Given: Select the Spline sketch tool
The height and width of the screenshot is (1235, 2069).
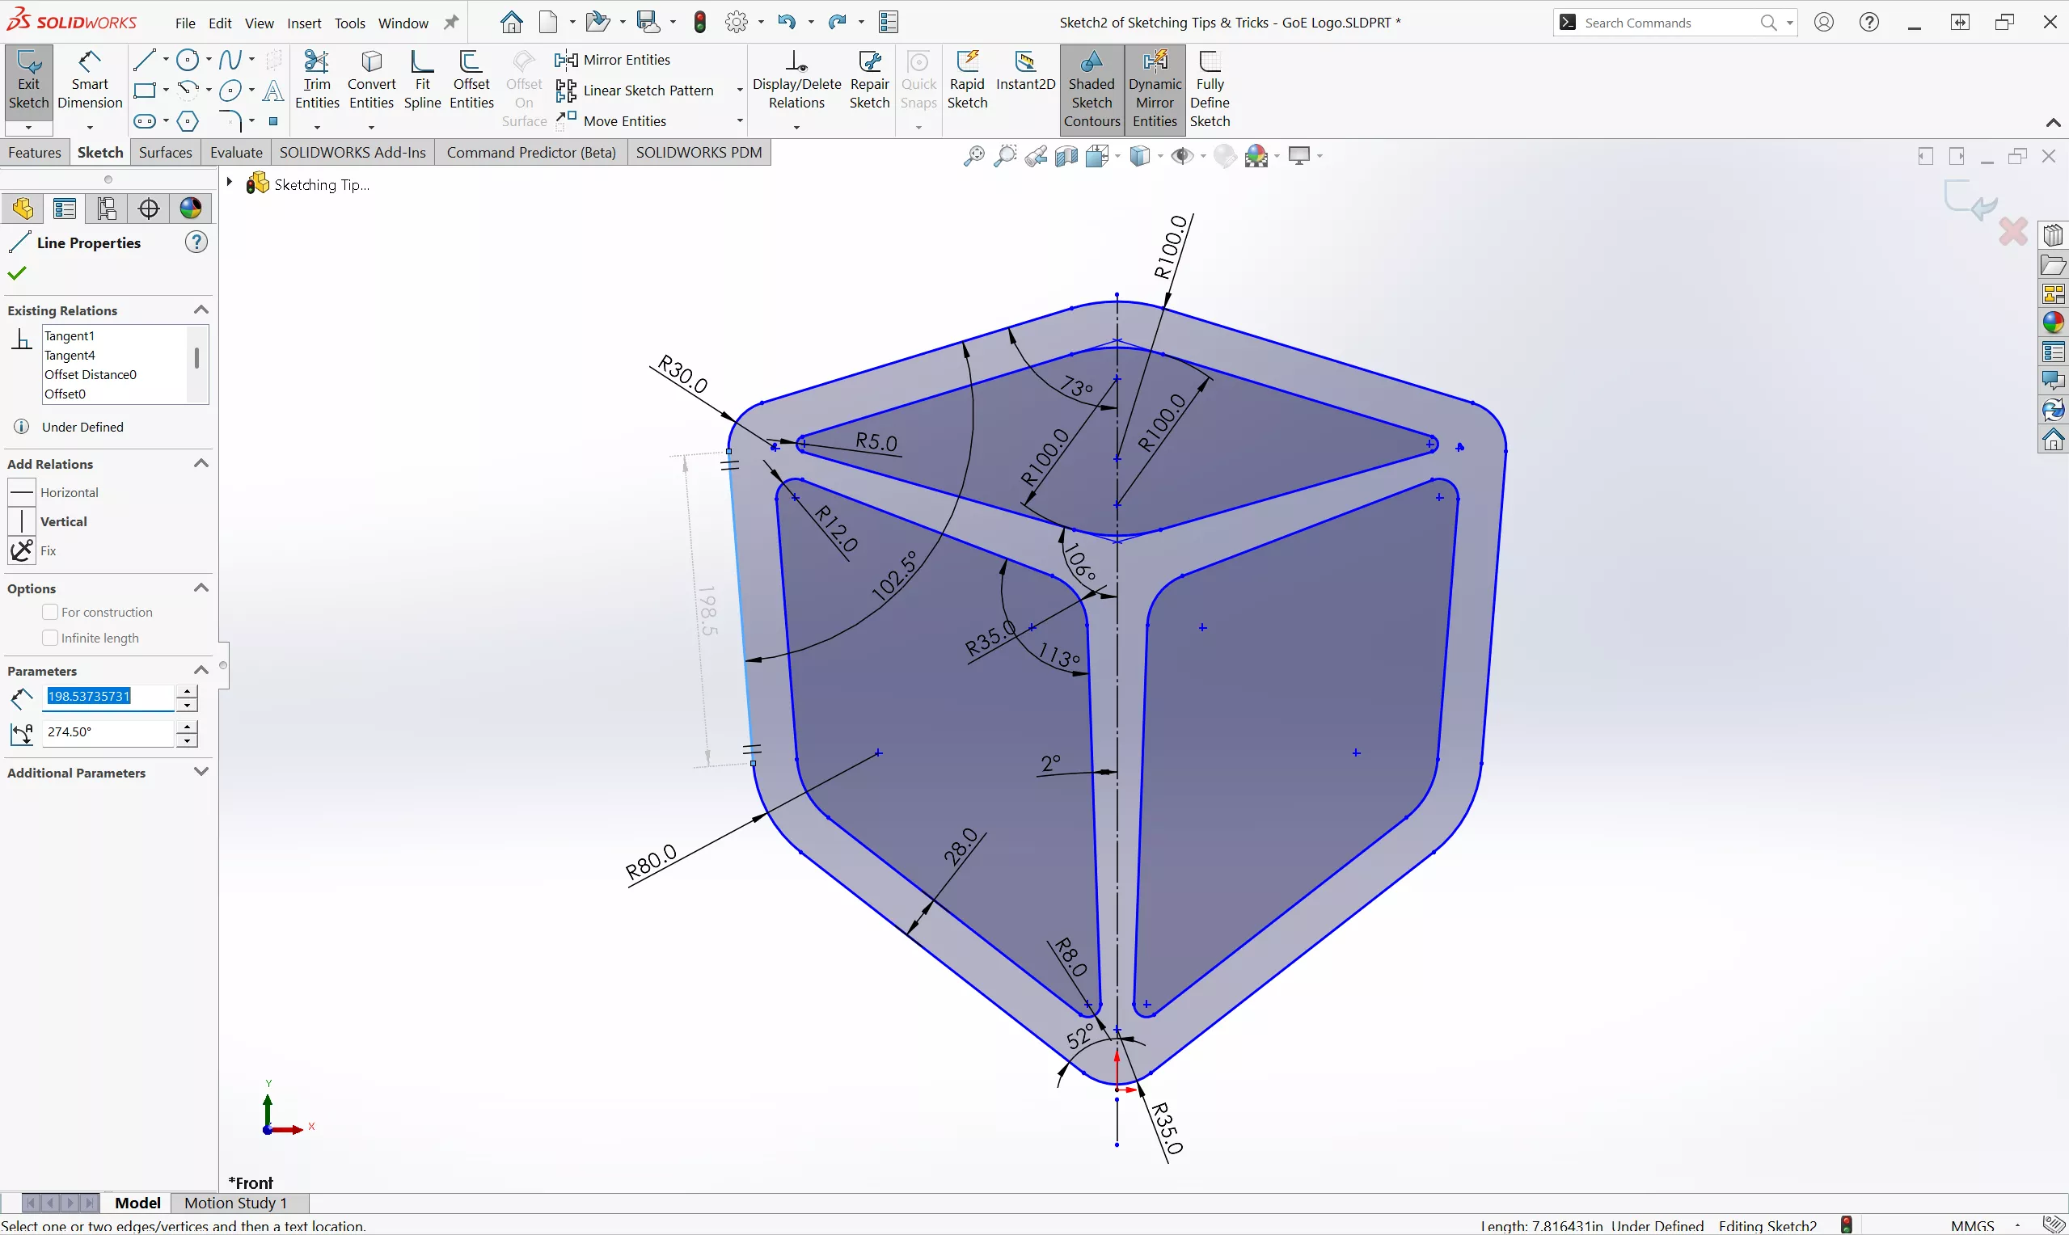Looking at the screenshot, I should pyautogui.click(x=230, y=60).
